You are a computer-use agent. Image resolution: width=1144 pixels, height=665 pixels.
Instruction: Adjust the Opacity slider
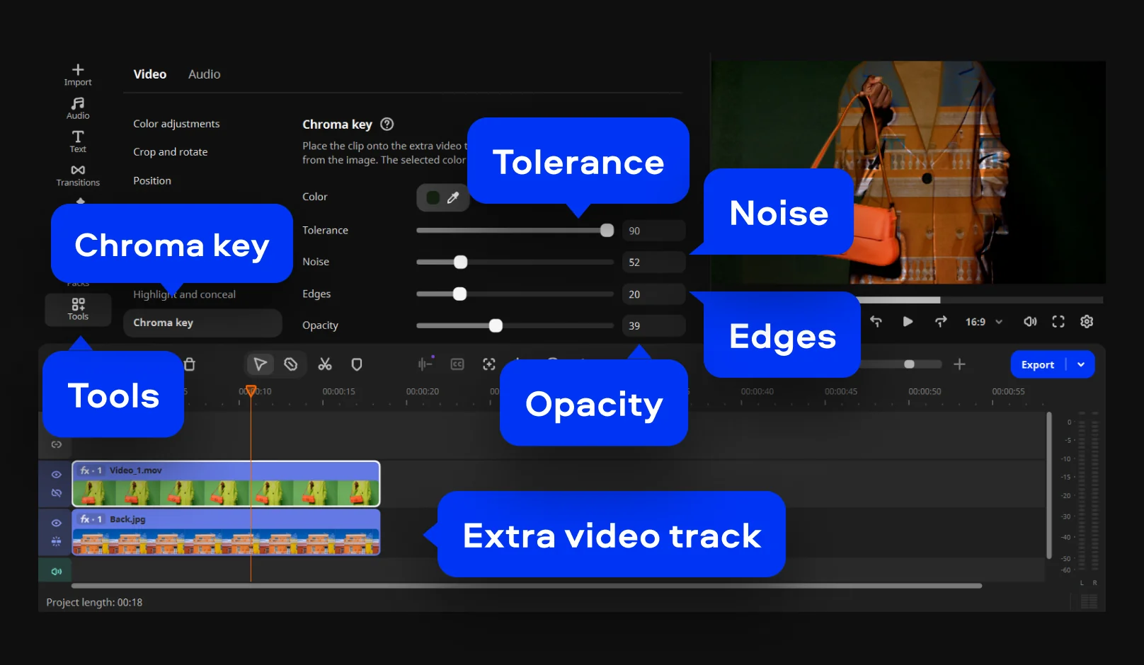(x=515, y=325)
